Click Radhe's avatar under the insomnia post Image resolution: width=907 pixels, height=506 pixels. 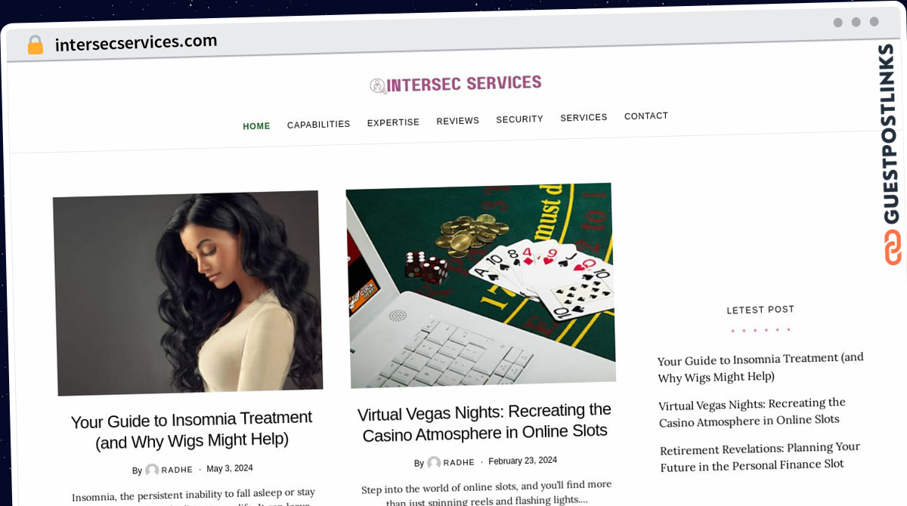coord(152,470)
